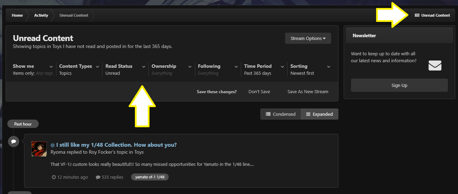The width and height of the screenshot is (458, 194).
Task: Expand the Time Period filter
Action: pos(264,70)
